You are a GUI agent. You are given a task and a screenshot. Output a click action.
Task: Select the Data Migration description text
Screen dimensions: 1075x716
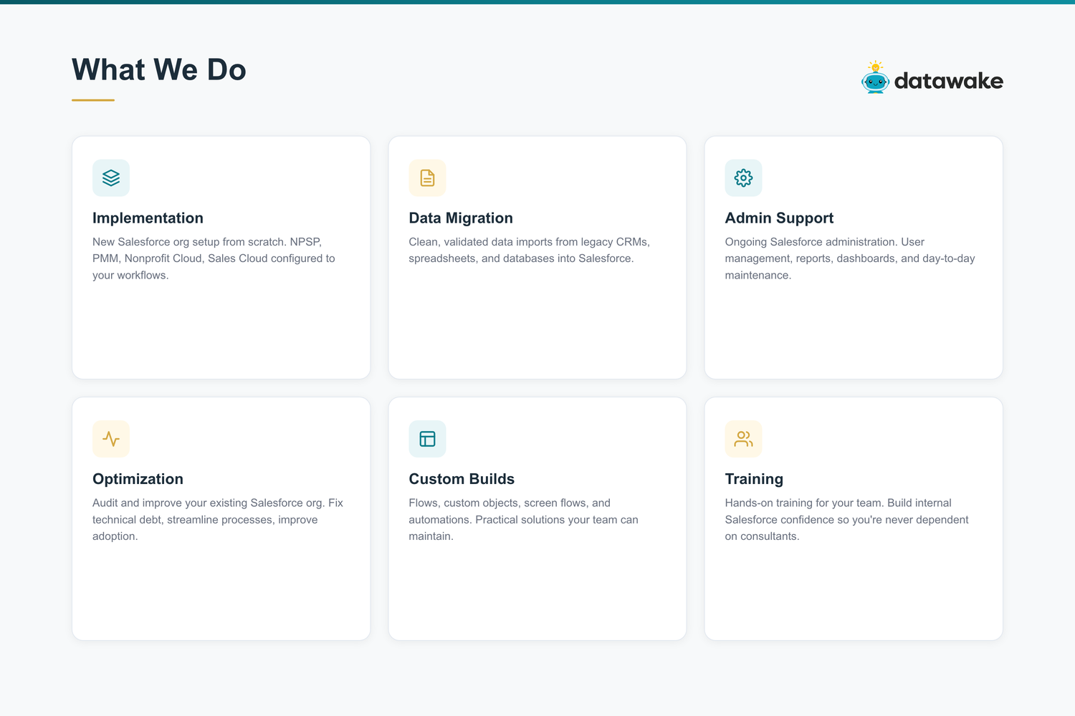529,250
